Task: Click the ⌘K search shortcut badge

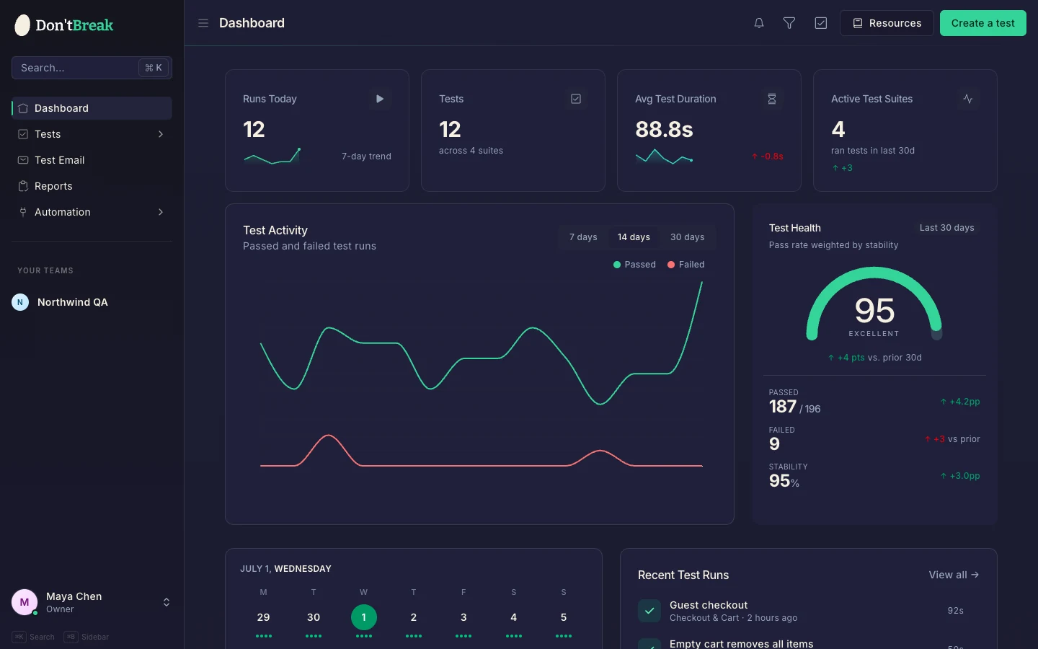Action: (x=154, y=68)
